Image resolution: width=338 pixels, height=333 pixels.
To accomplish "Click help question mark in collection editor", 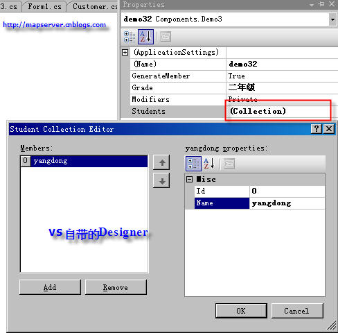I will pos(317,129).
